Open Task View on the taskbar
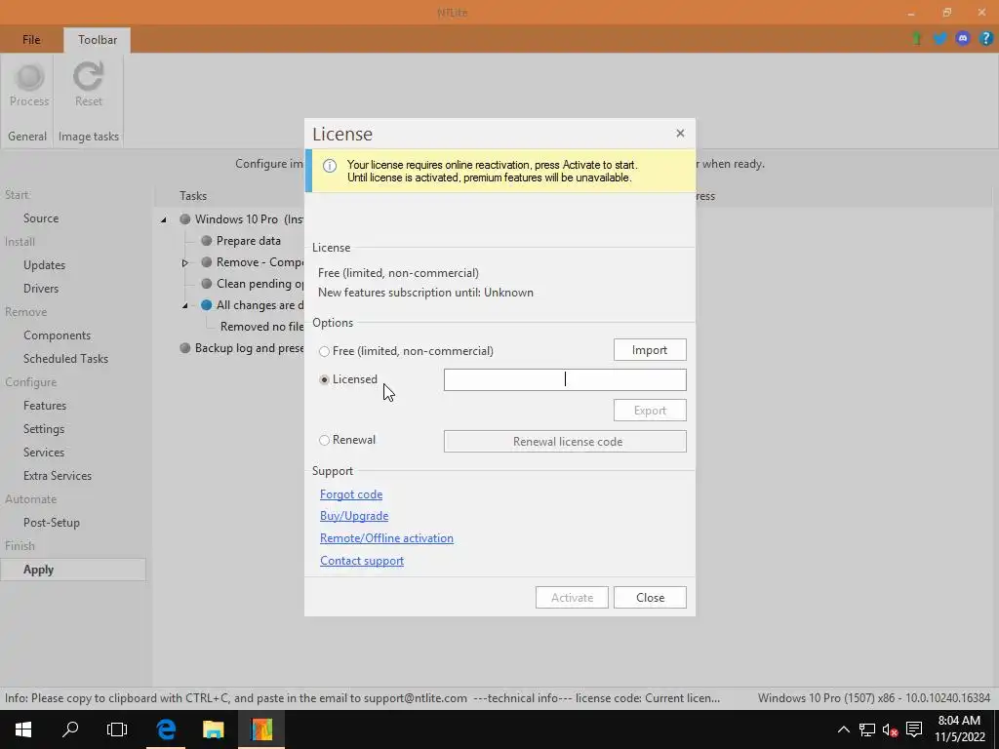Image resolution: width=999 pixels, height=749 pixels. (117, 729)
